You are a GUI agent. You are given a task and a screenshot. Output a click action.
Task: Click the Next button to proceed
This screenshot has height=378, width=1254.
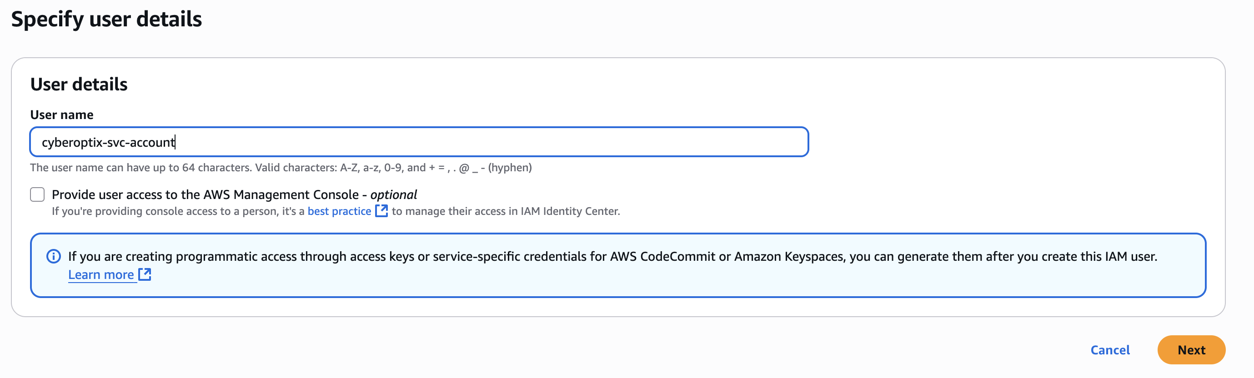click(x=1191, y=350)
